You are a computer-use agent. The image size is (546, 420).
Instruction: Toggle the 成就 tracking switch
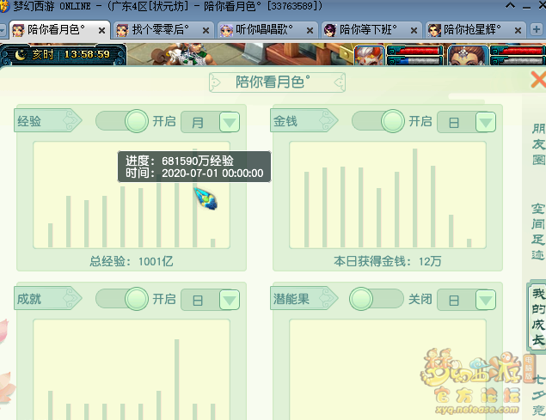pos(122,299)
